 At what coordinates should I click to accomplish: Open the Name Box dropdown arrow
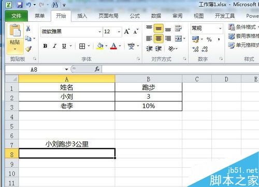[66, 70]
